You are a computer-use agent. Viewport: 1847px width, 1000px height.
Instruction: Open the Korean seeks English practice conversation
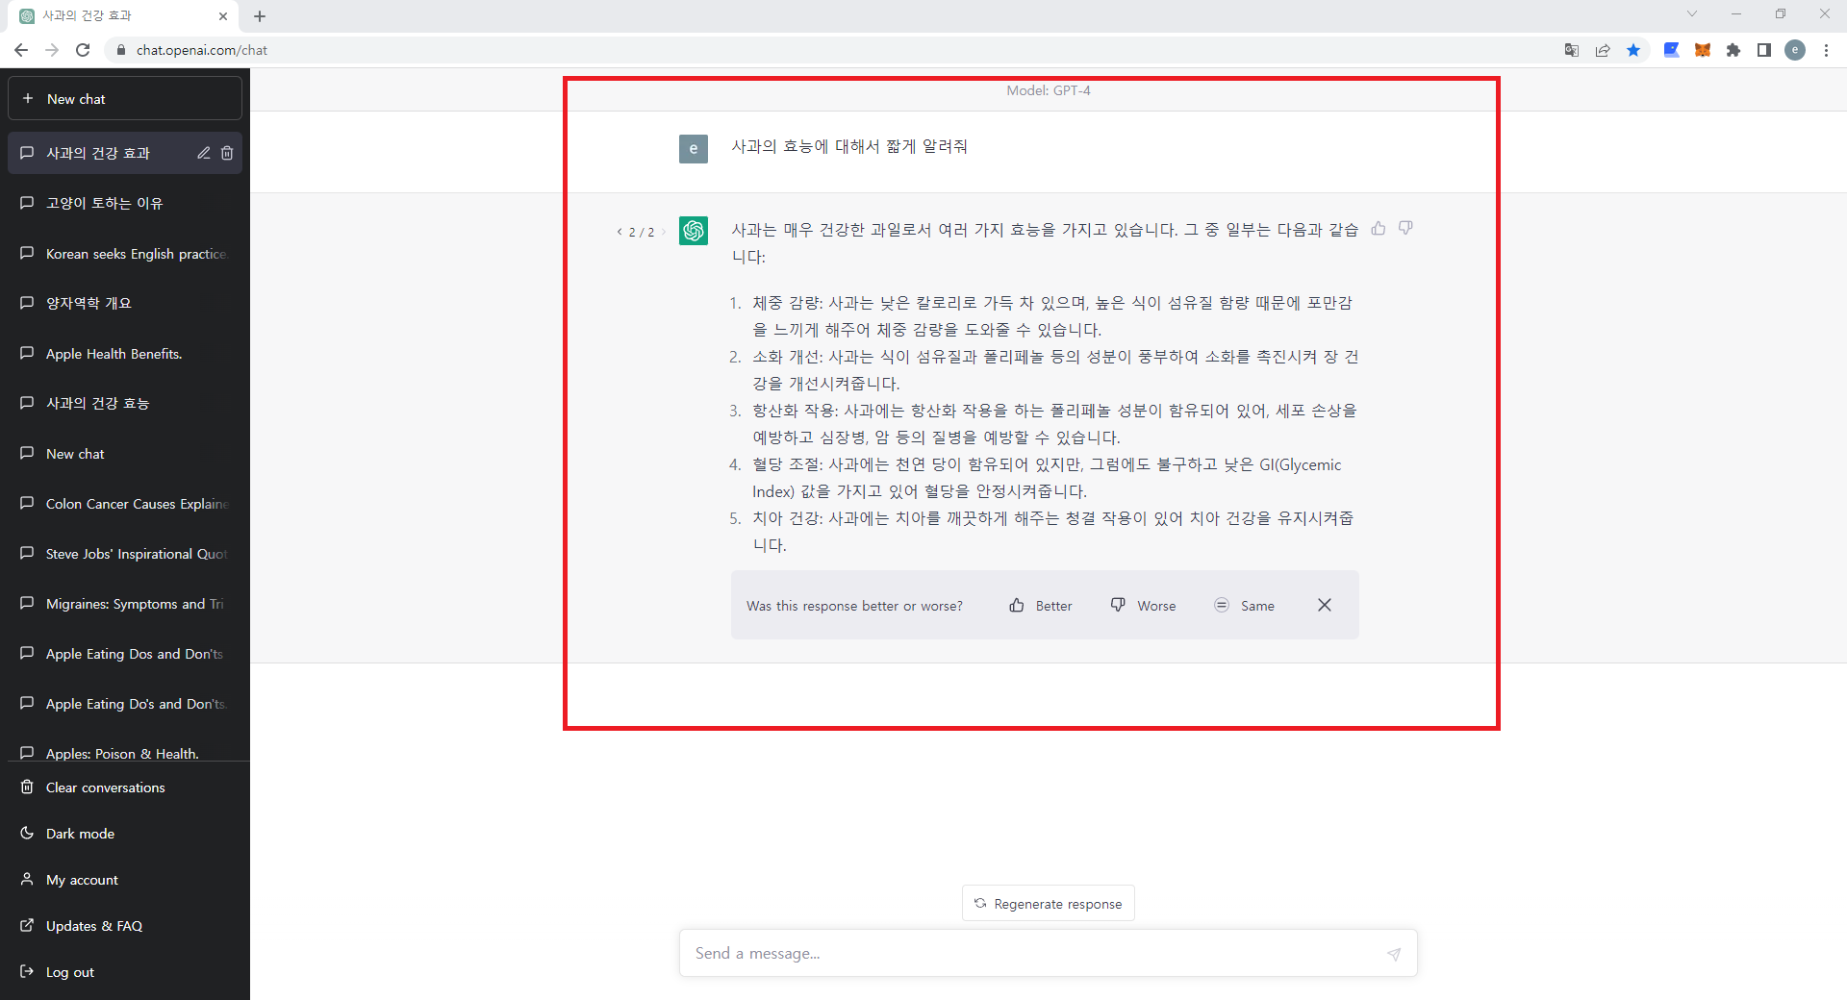coord(125,254)
